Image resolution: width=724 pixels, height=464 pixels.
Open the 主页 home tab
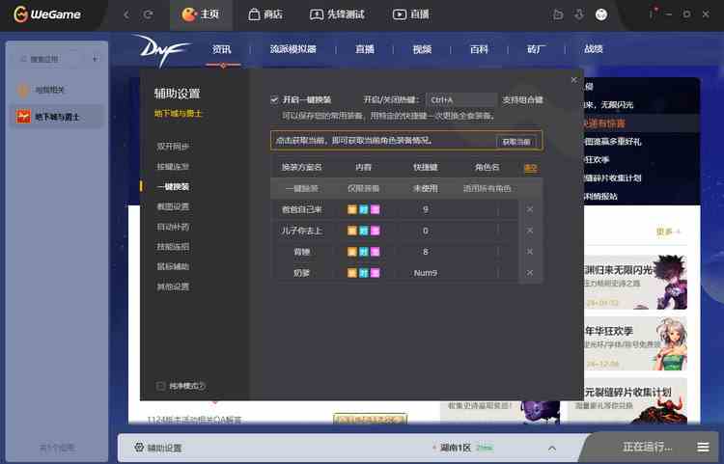(x=201, y=14)
